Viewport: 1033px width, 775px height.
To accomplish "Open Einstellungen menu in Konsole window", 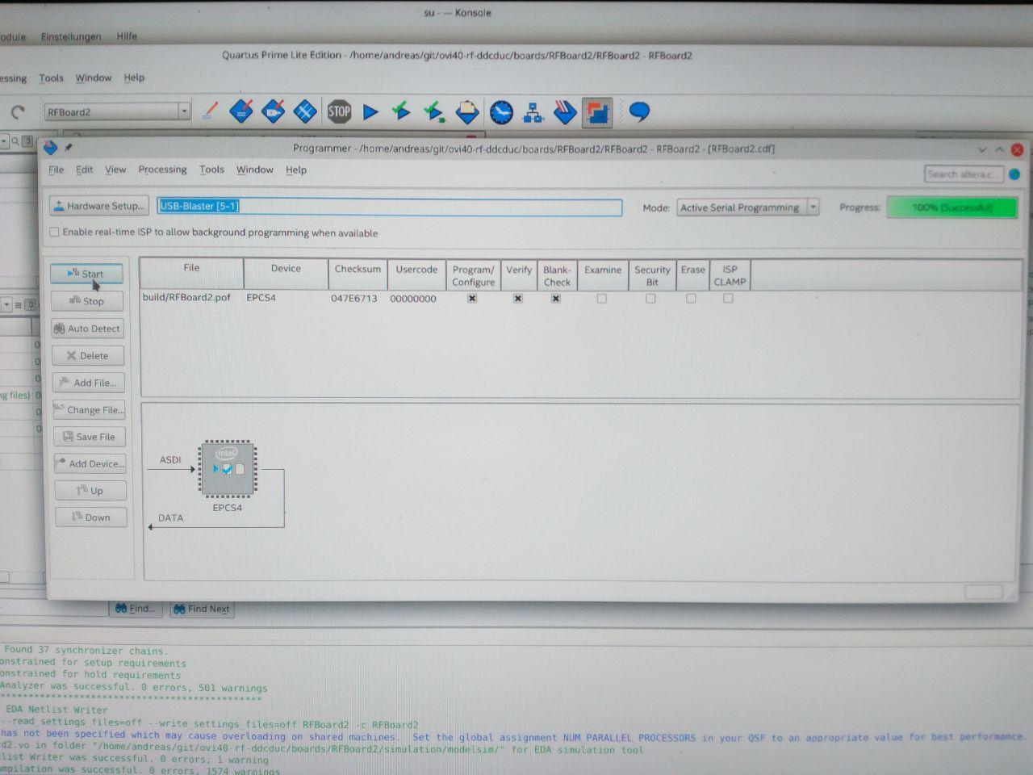I will coord(71,37).
